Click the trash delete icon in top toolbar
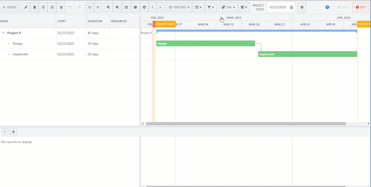The width and height of the screenshot is (371, 187). tap(34, 7)
